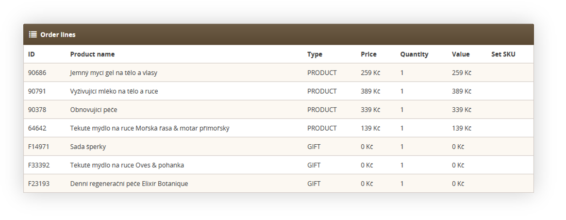Screen dimensions: 566x220
Task: Click the Order lines list icon
Action: pyautogui.click(x=33, y=34)
